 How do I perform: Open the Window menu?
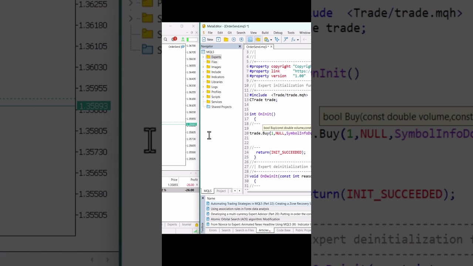[305, 33]
